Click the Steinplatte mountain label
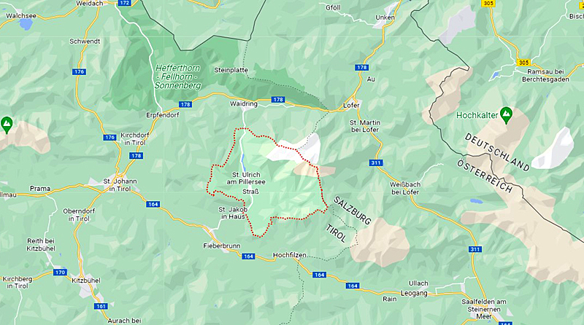Image resolution: width=584 pixels, height=325 pixels. [x=231, y=70]
